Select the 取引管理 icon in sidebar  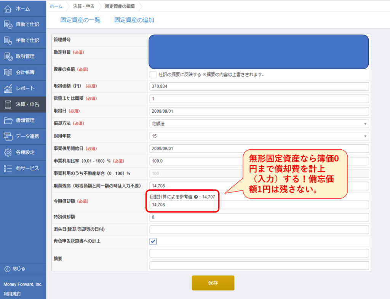click(8, 56)
